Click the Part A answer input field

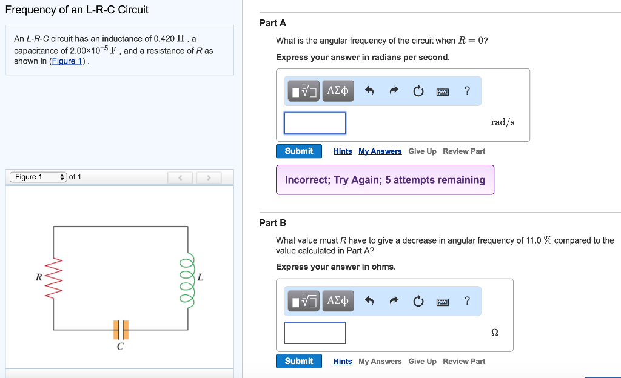[315, 123]
